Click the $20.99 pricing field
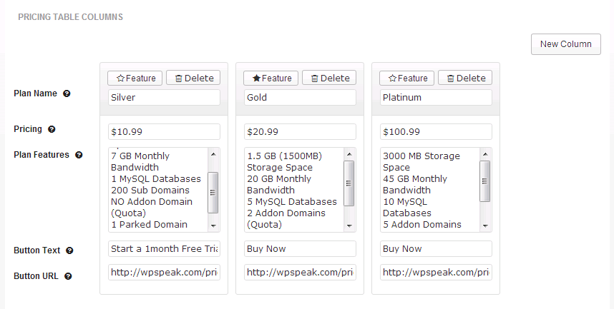 coord(300,131)
